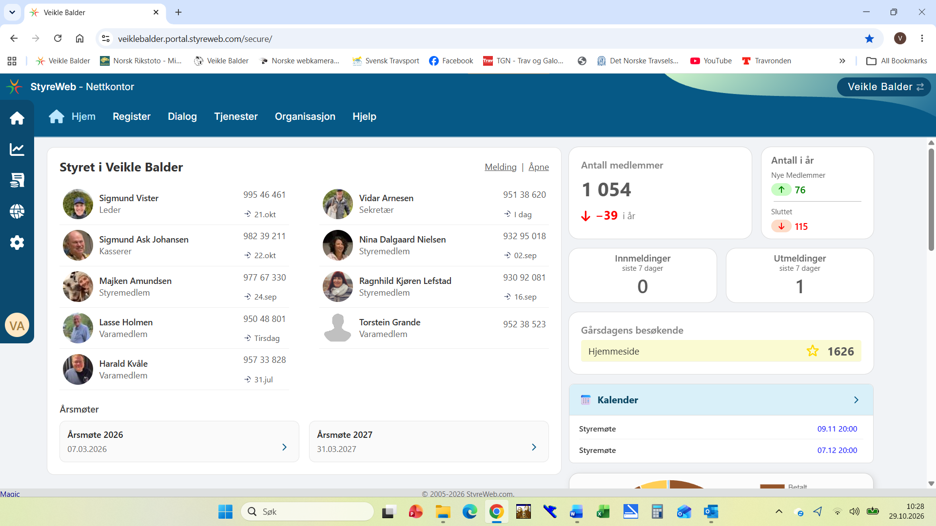936x526 pixels.
Task: Reload the page in Chrome
Action: 58,38
